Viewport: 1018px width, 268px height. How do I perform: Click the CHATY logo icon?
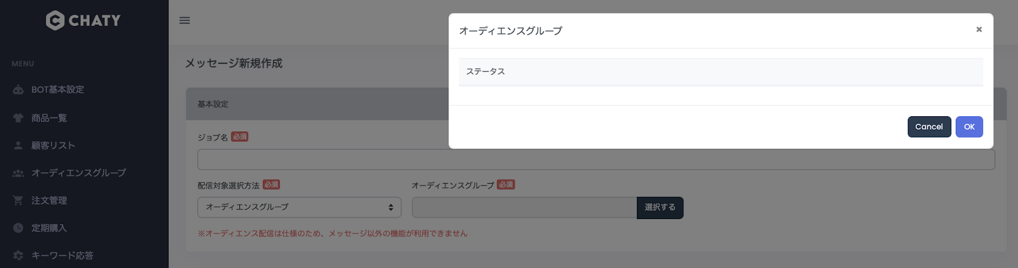[55, 20]
